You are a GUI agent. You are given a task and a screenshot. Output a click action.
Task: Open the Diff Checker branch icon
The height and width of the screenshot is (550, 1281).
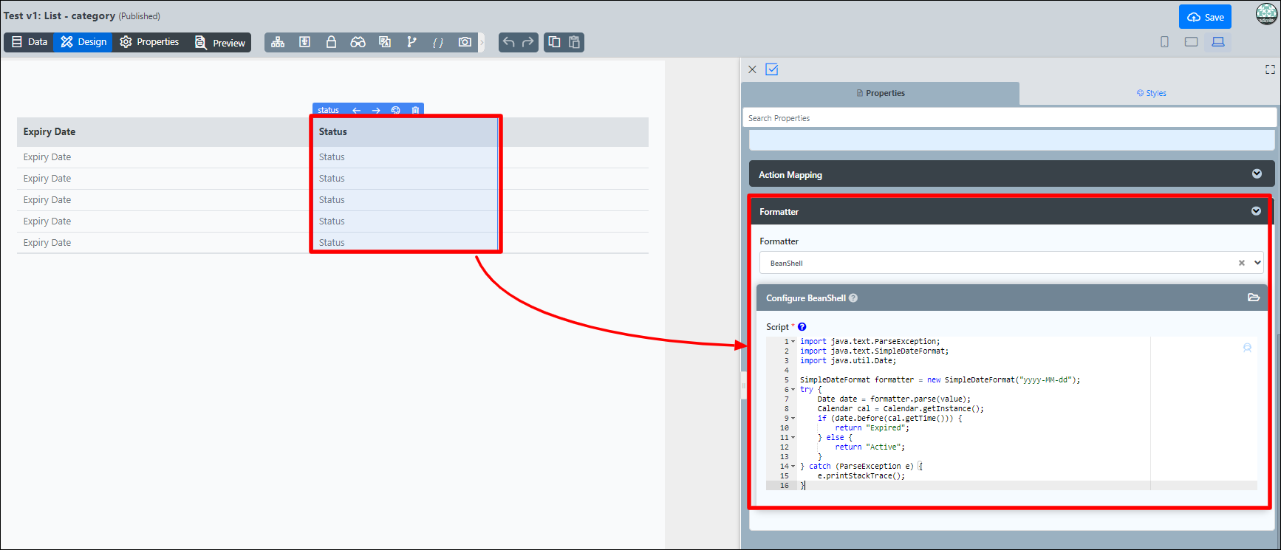[x=411, y=42]
